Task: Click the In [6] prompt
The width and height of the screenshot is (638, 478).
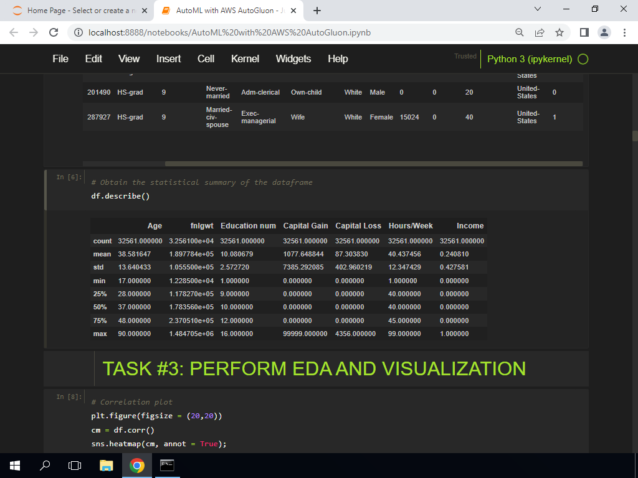Action: pyautogui.click(x=69, y=177)
